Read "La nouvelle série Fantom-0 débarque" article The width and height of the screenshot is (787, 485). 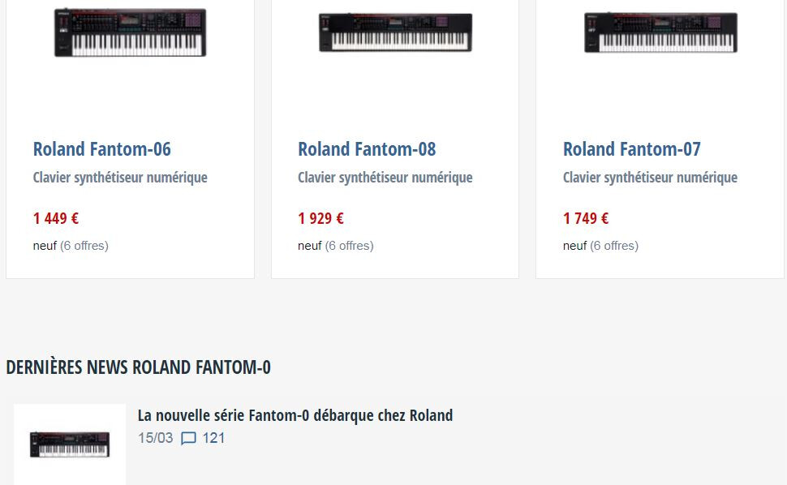[295, 415]
